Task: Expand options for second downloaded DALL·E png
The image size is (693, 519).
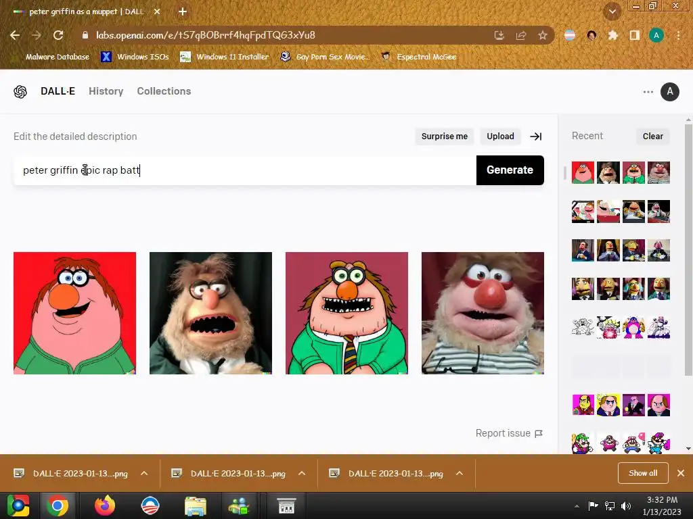Action: (x=302, y=474)
